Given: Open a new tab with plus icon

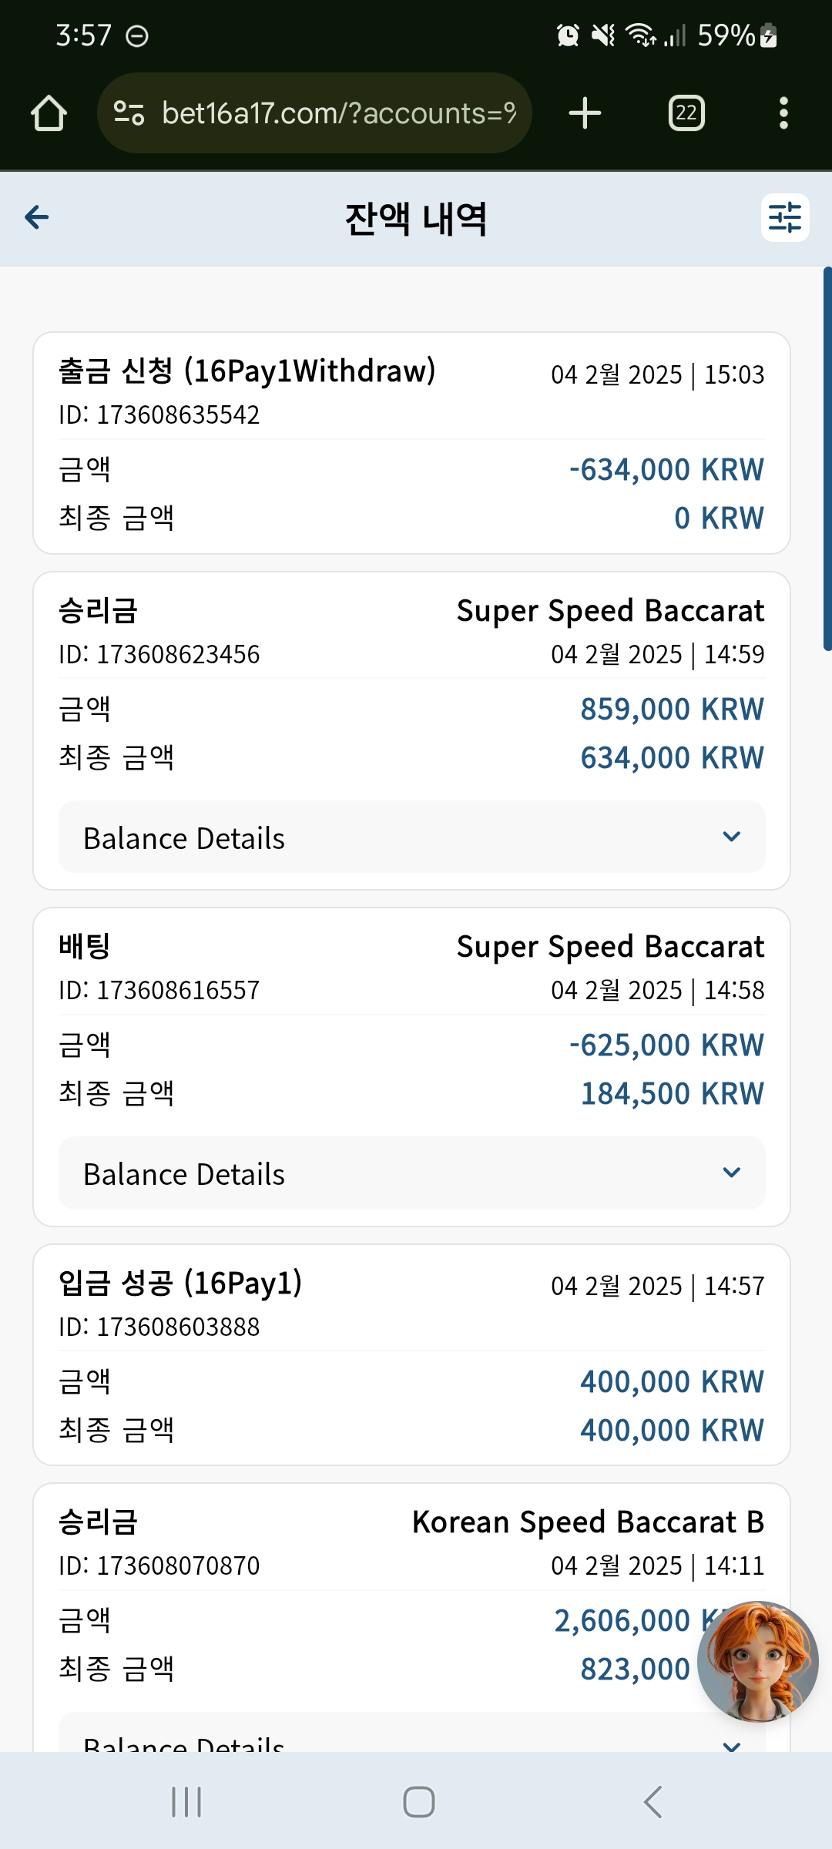Looking at the screenshot, I should [x=585, y=113].
